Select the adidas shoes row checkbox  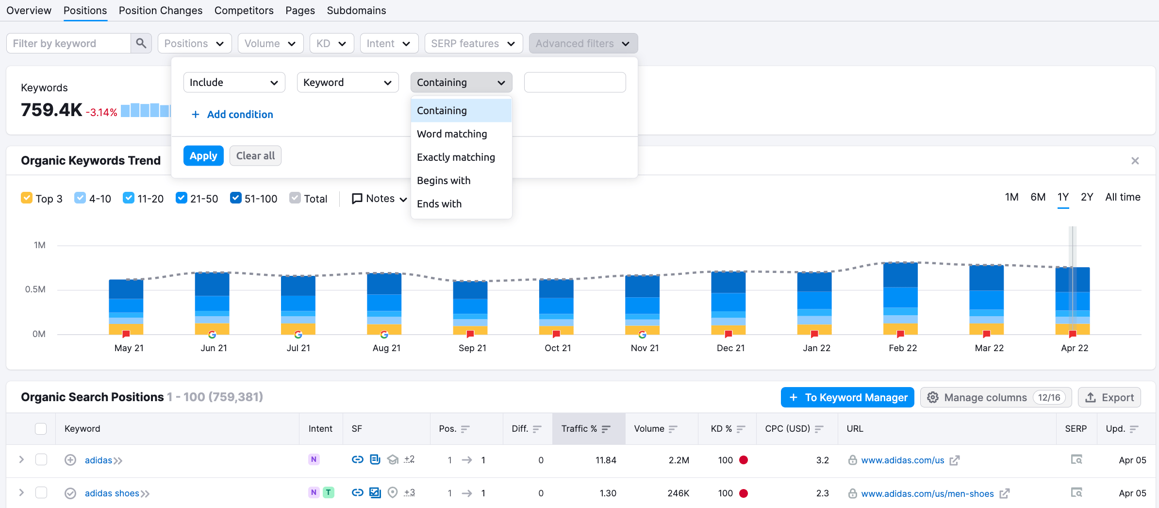41,492
